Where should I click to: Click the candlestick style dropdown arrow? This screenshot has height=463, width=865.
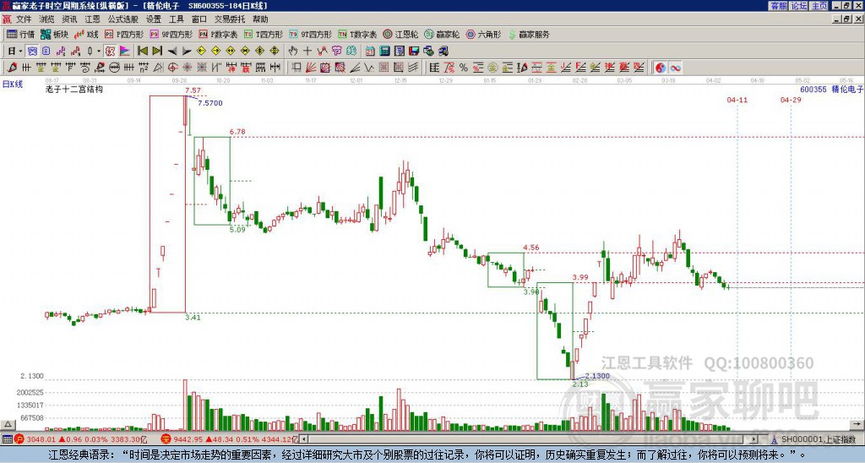point(99,52)
